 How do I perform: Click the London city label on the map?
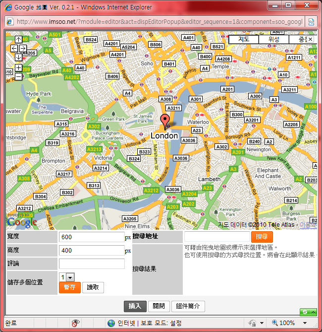(164, 136)
